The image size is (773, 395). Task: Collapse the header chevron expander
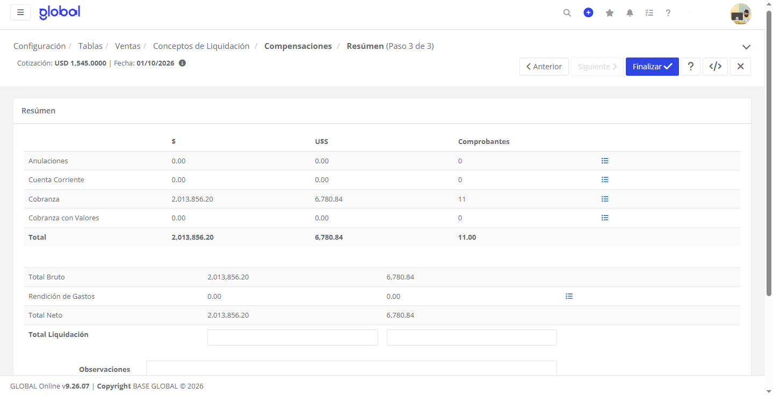tap(746, 47)
